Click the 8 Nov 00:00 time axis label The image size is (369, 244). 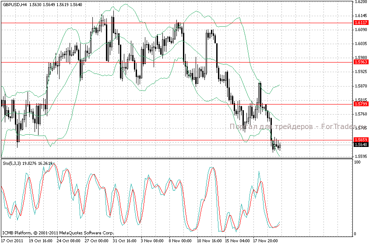[x=180, y=241]
